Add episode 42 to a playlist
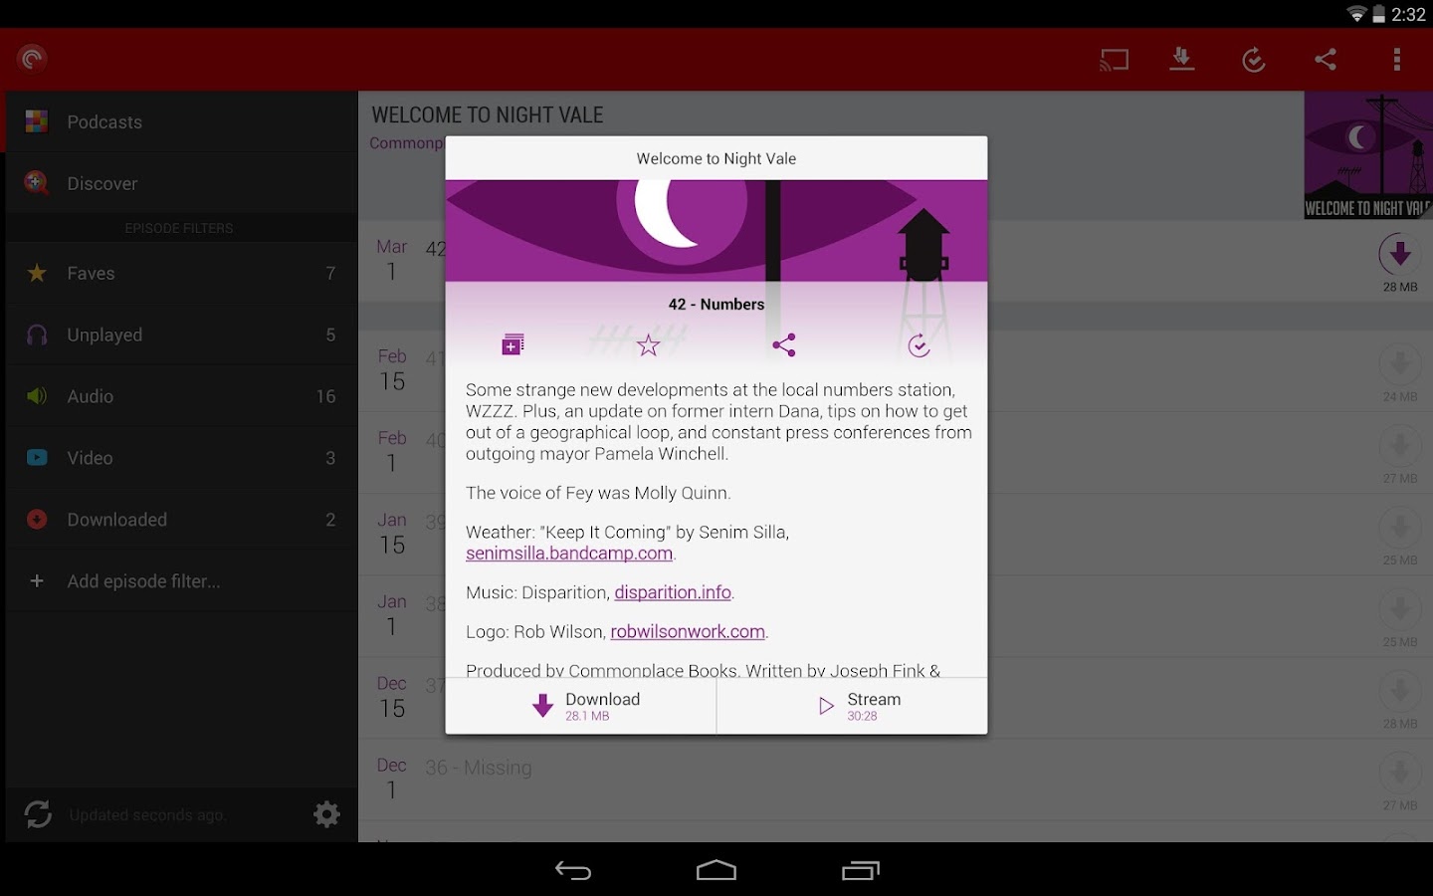The width and height of the screenshot is (1433, 896). pos(512,343)
